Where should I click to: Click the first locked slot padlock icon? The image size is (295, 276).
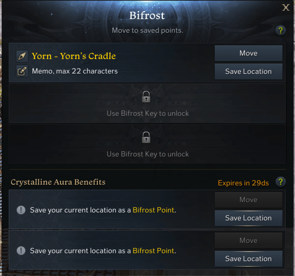coord(146,97)
